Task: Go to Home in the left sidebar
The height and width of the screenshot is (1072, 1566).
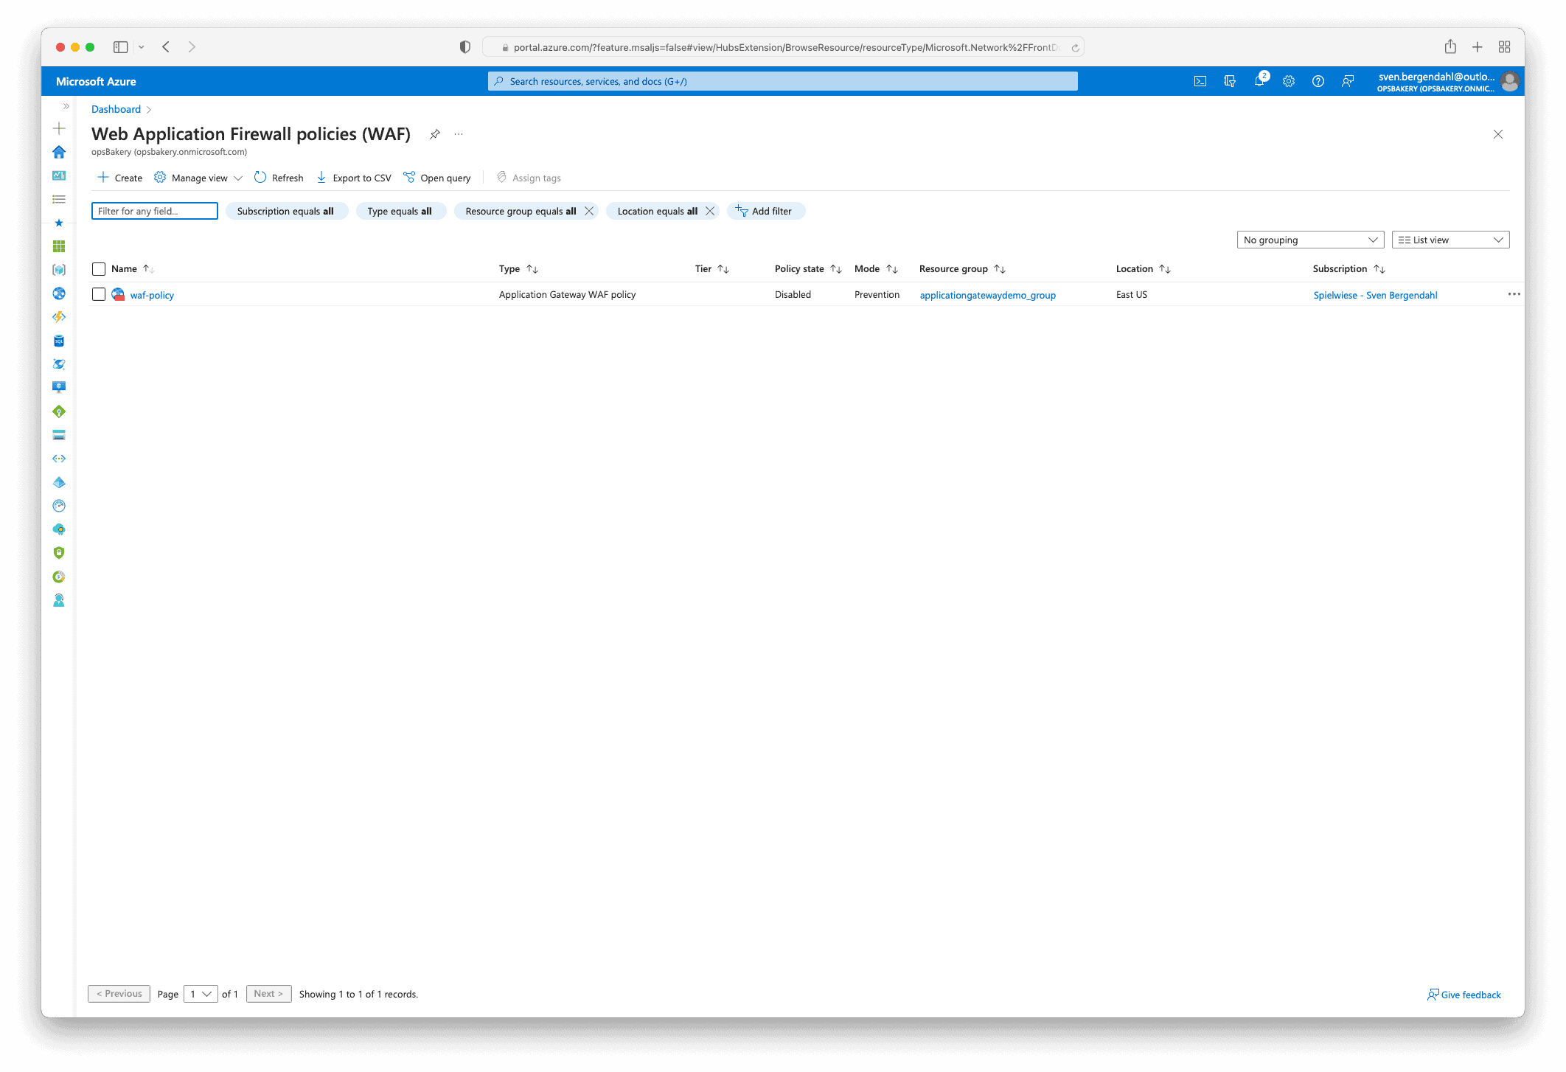Action: tap(59, 152)
